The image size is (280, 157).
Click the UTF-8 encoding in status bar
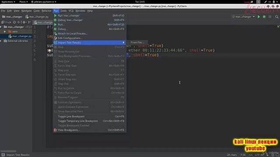(x=259, y=155)
